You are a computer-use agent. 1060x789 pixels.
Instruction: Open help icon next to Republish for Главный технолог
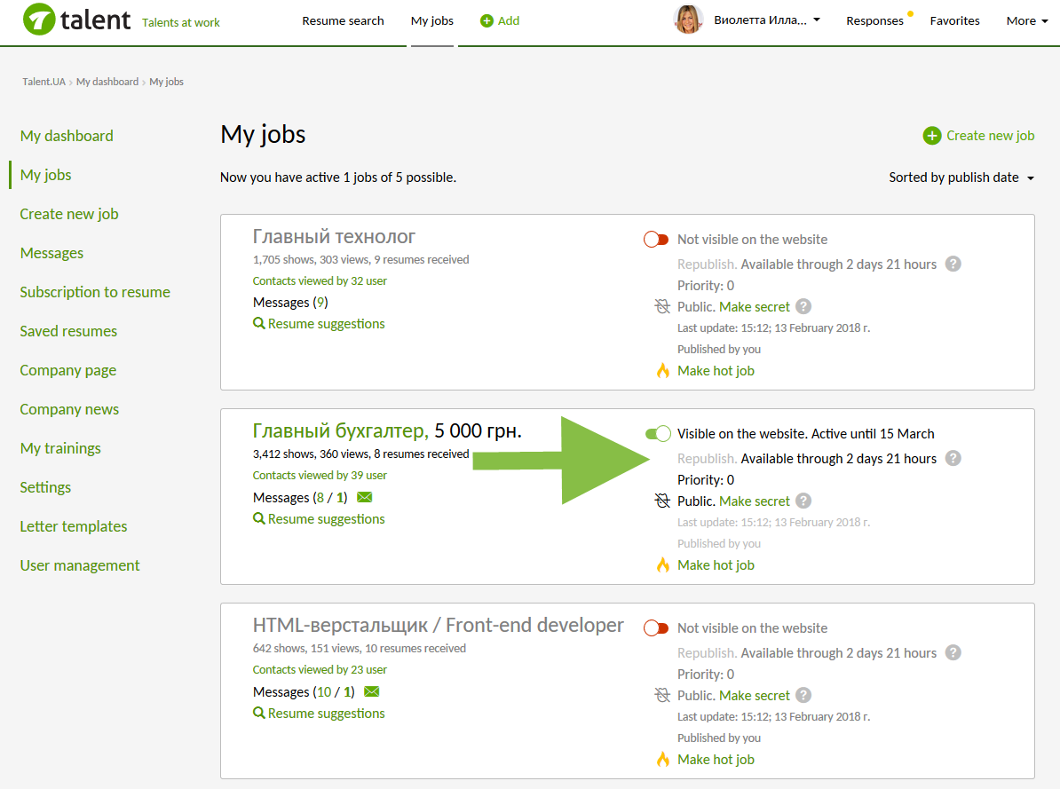[x=953, y=264]
